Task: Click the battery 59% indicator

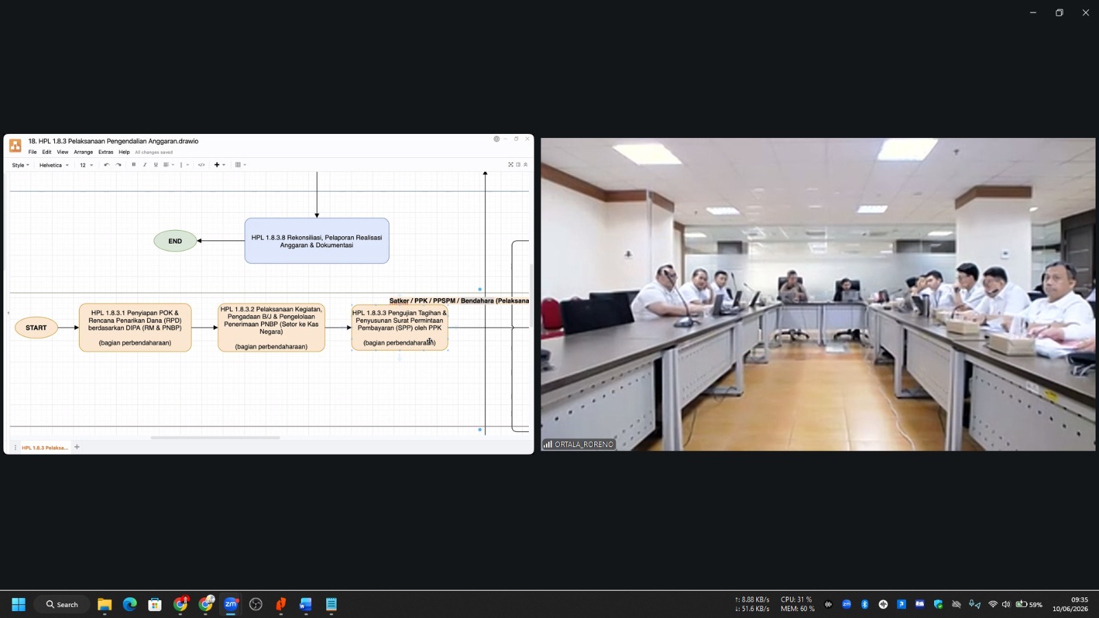Action: pos(1029,604)
